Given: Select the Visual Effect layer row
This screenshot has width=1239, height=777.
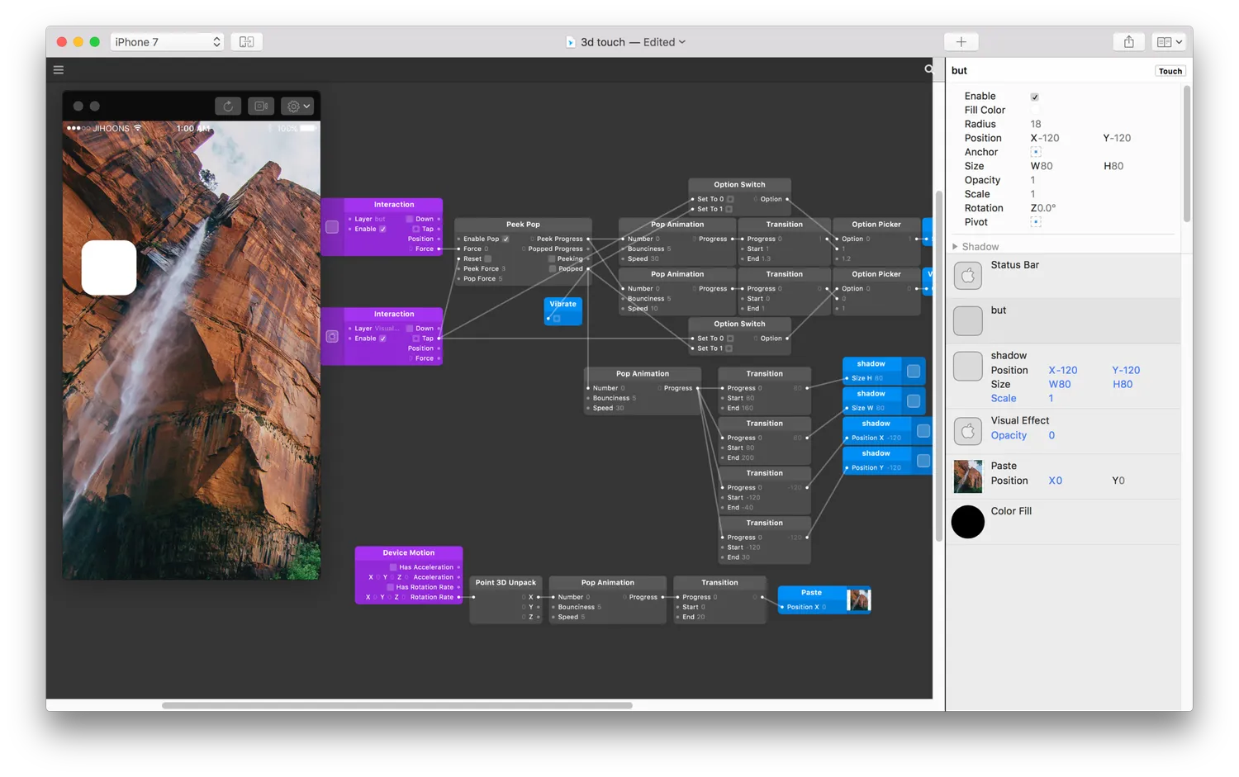Looking at the screenshot, I should (1063, 429).
